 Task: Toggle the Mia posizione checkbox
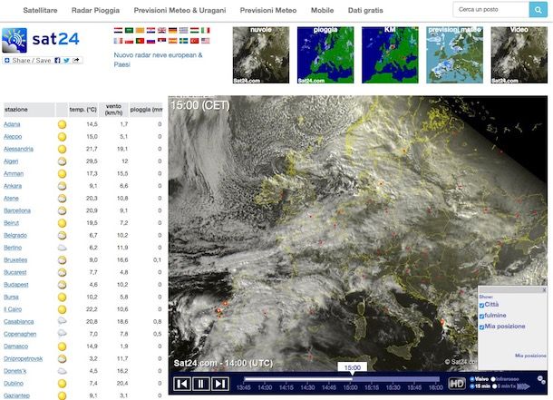[482, 327]
